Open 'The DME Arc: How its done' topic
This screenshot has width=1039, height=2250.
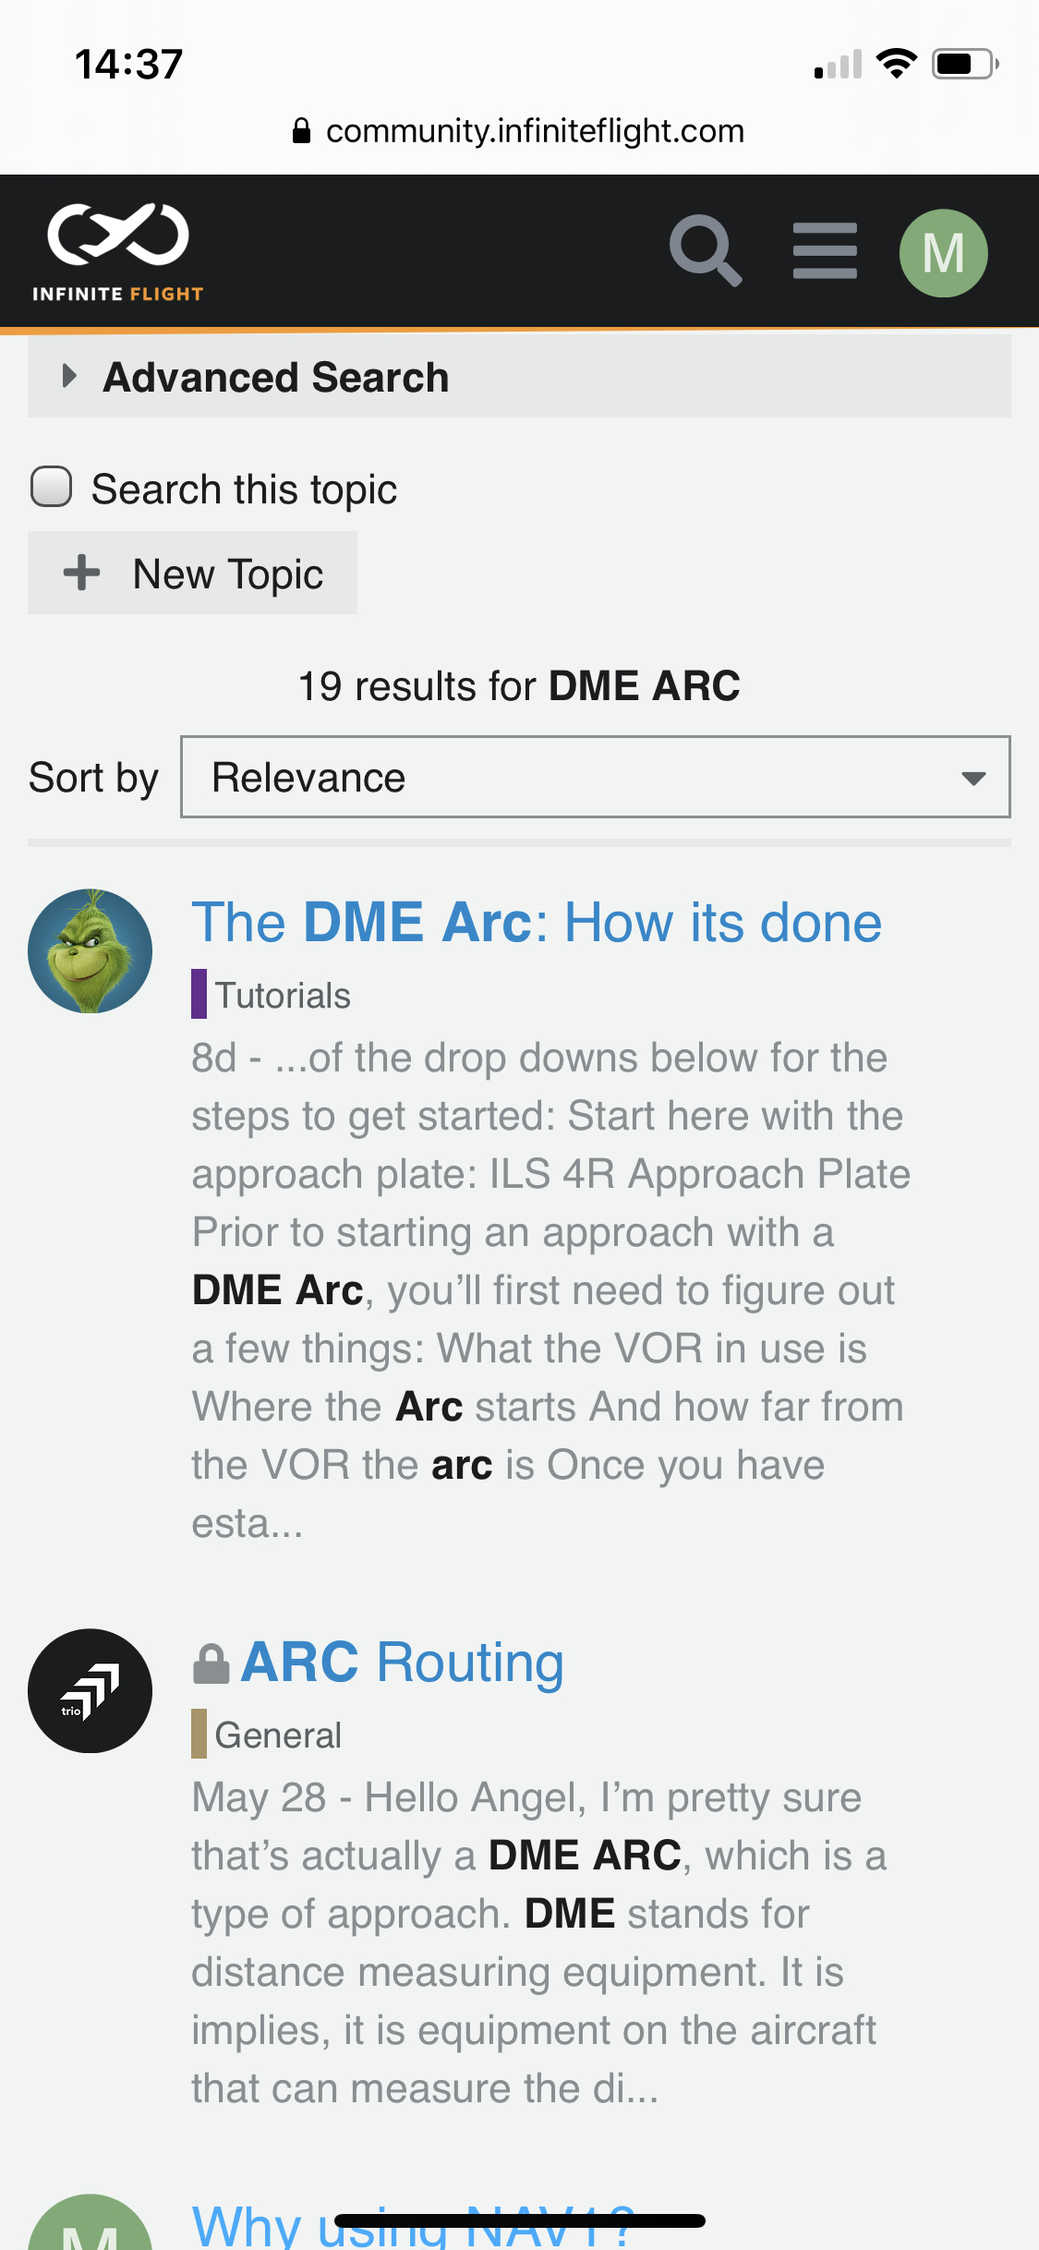click(537, 922)
